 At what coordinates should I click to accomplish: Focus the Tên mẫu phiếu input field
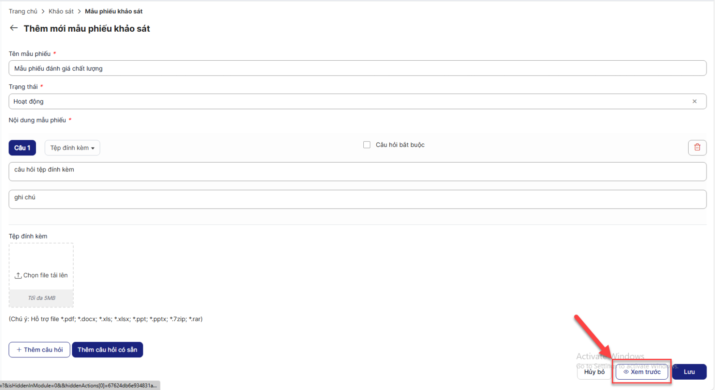pyautogui.click(x=357, y=68)
